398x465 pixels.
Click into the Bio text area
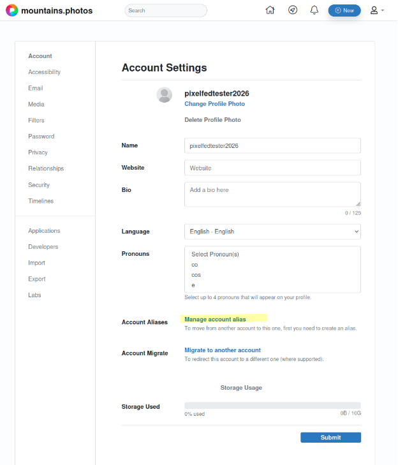coord(272,194)
